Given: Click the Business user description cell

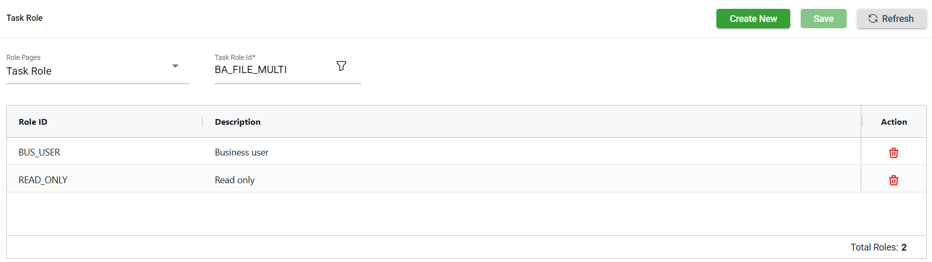Looking at the screenshot, I should click(x=241, y=152).
